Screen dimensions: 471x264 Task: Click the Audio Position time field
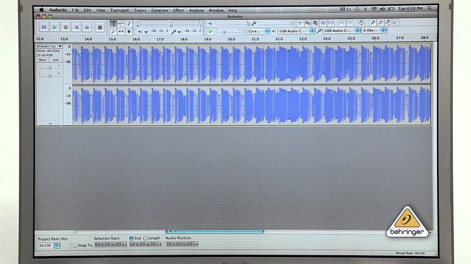pyautogui.click(x=182, y=244)
